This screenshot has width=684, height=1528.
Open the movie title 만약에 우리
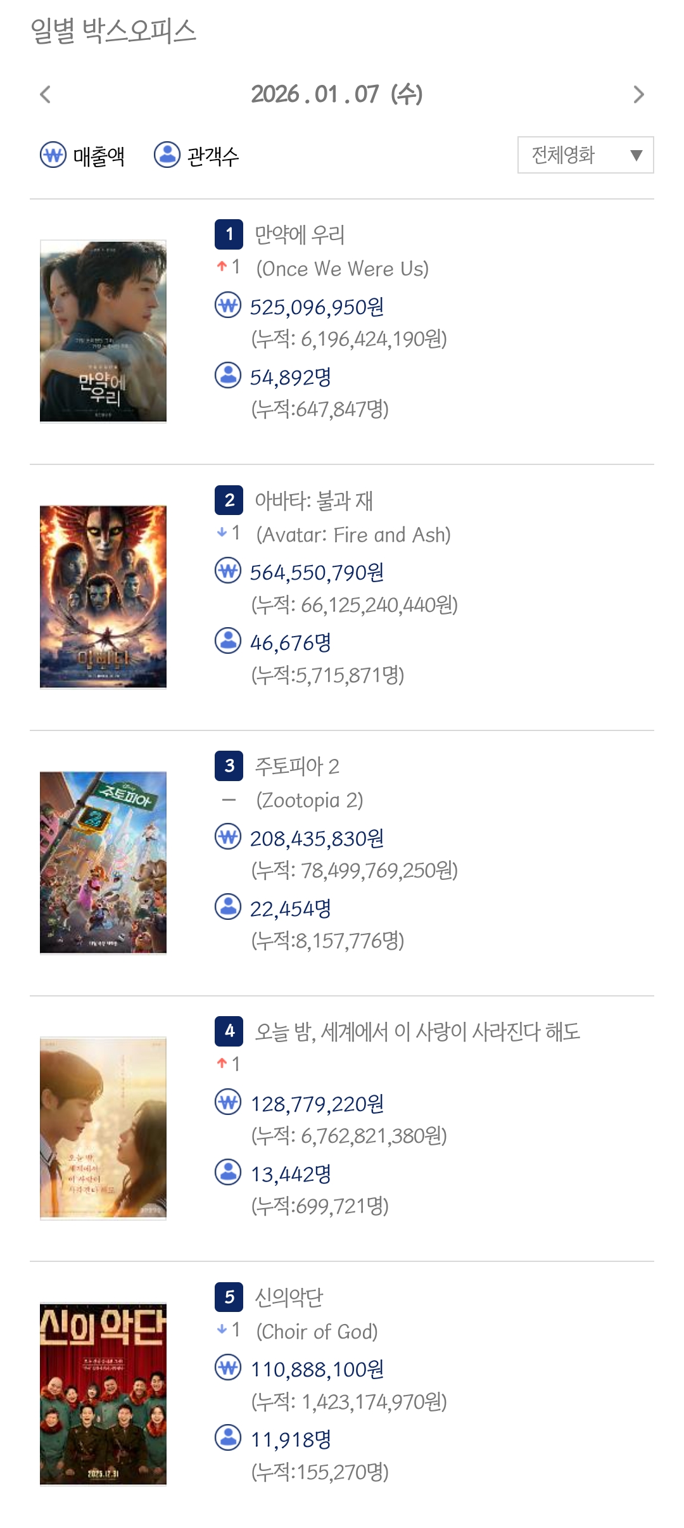pyautogui.click(x=300, y=235)
